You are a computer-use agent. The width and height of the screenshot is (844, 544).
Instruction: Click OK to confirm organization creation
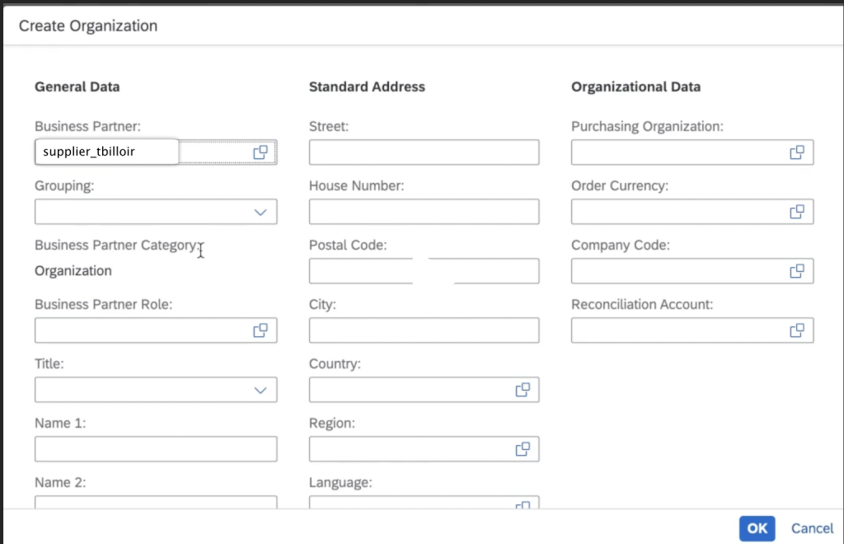pos(757,528)
